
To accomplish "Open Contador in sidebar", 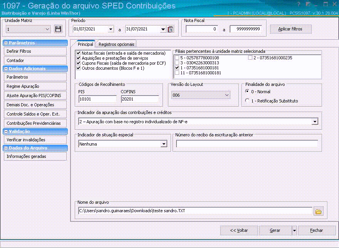I will pos(35,60).
